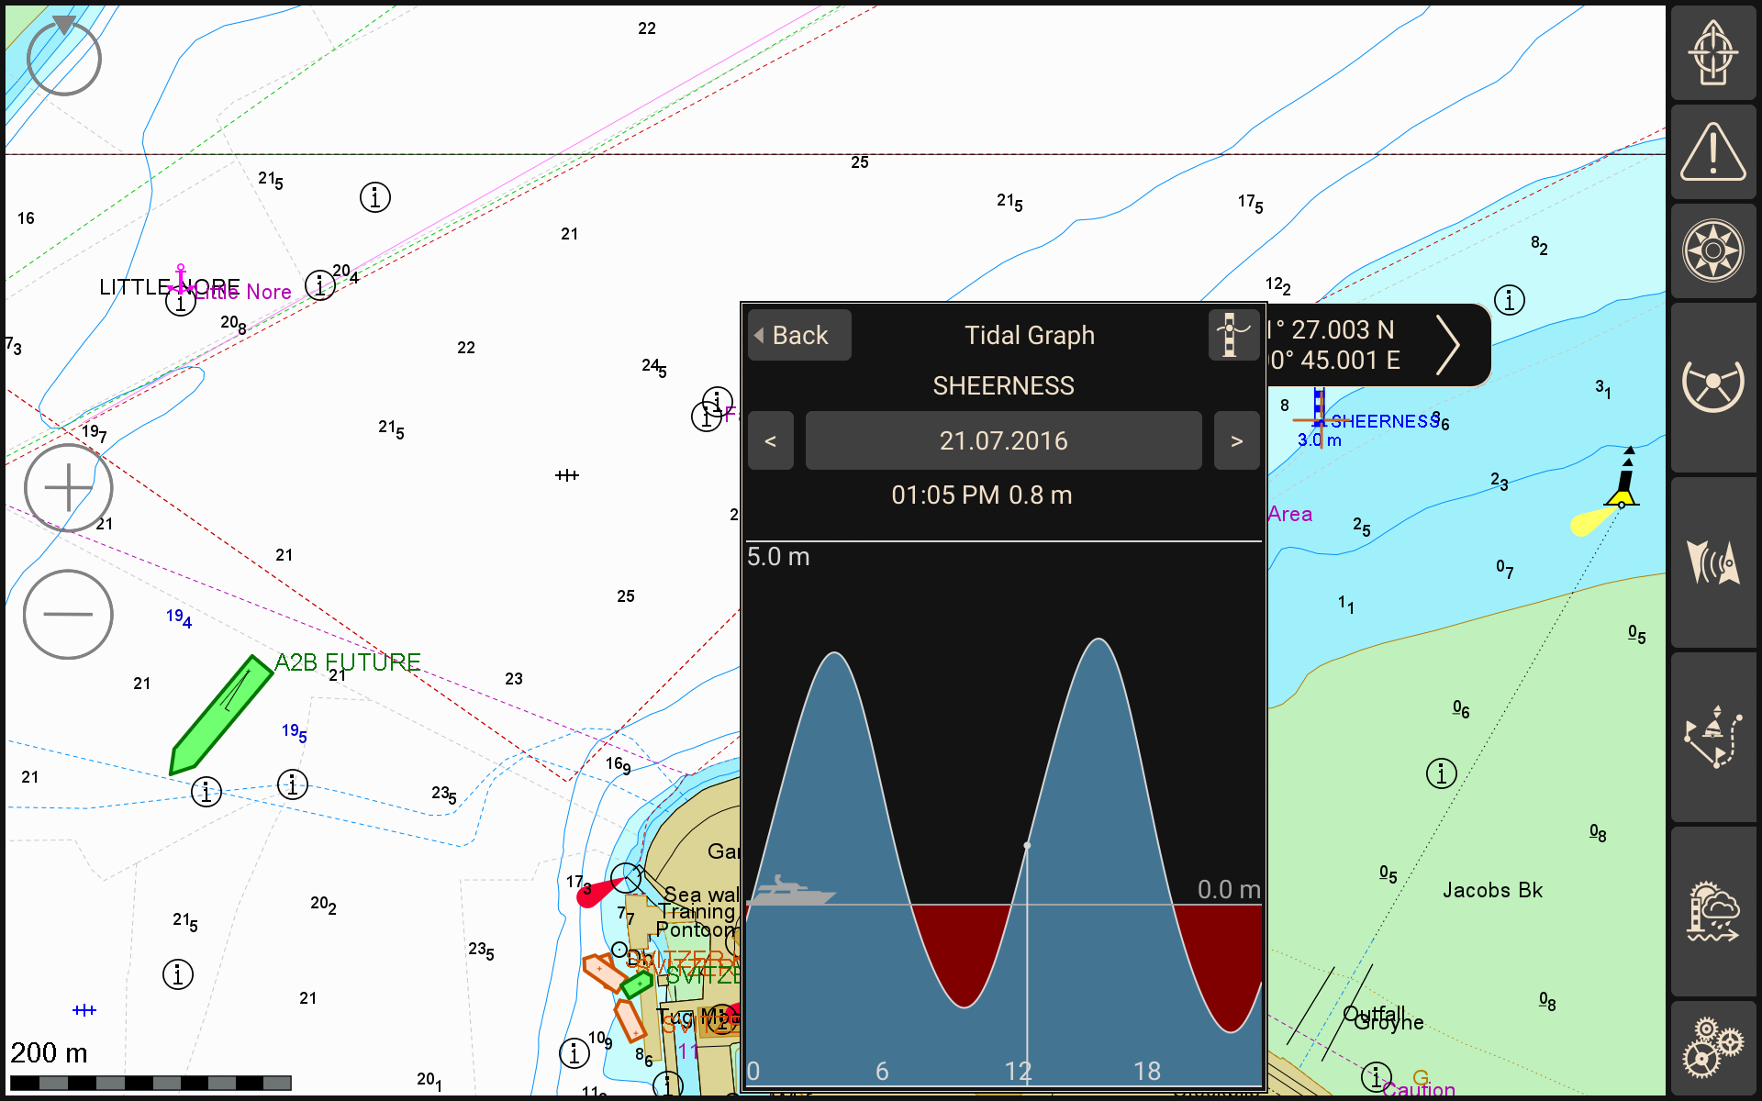Zoom in with the plus button
The height and width of the screenshot is (1101, 1762).
click(68, 487)
